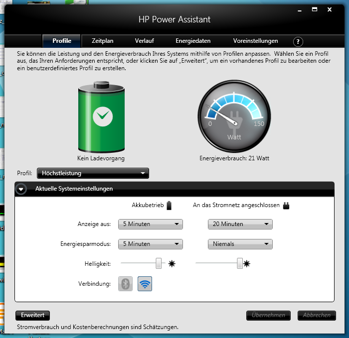Click the Erweitert button
This screenshot has width=349, height=338.
pos(33,315)
